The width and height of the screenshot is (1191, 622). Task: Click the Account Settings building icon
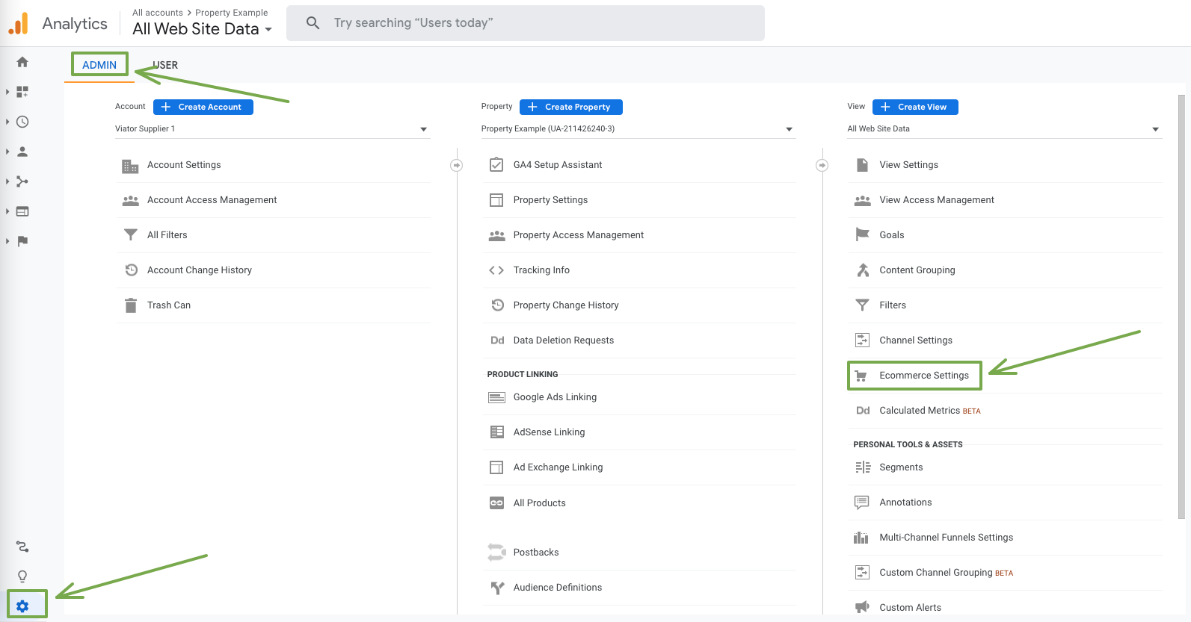pos(130,166)
